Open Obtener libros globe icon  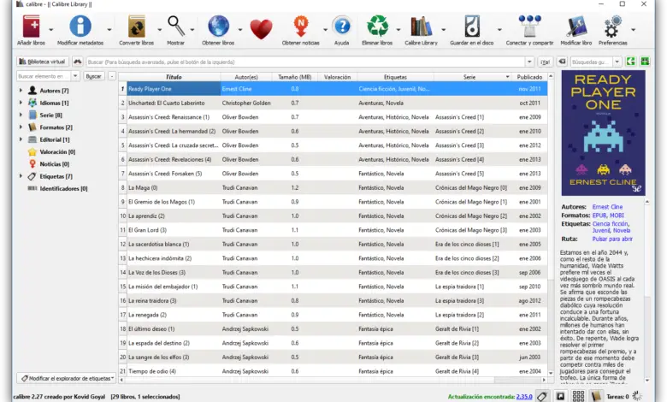[x=218, y=27]
